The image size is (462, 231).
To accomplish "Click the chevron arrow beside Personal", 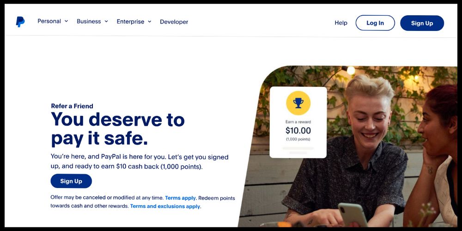I will coord(66,21).
